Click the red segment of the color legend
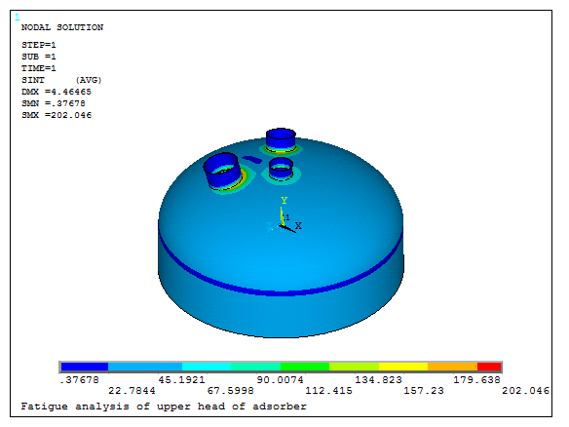The width and height of the screenshot is (569, 427). [x=489, y=367]
